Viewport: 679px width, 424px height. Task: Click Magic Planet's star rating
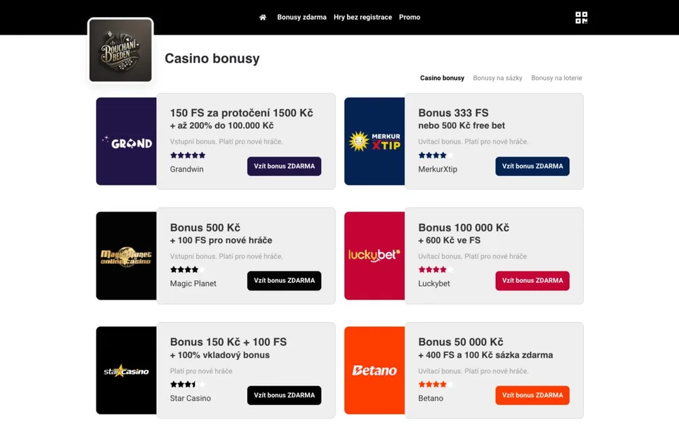(187, 269)
